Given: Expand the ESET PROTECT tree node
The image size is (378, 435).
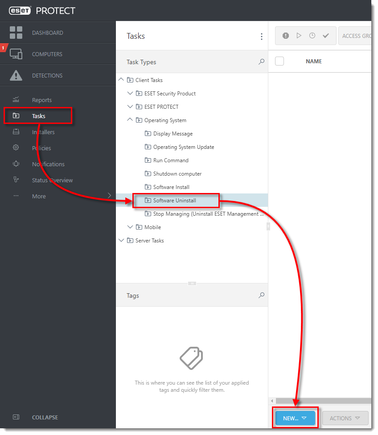Looking at the screenshot, I should [130, 107].
